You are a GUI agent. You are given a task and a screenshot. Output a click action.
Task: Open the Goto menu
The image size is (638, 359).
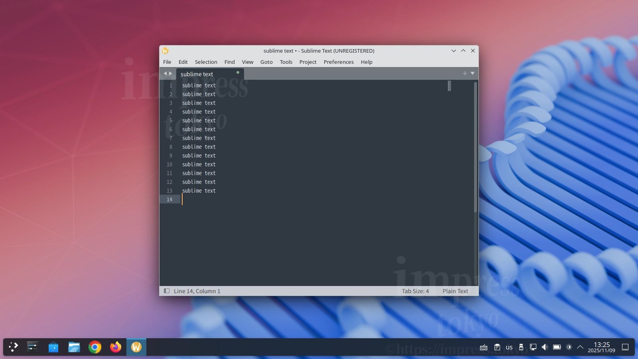click(x=267, y=62)
